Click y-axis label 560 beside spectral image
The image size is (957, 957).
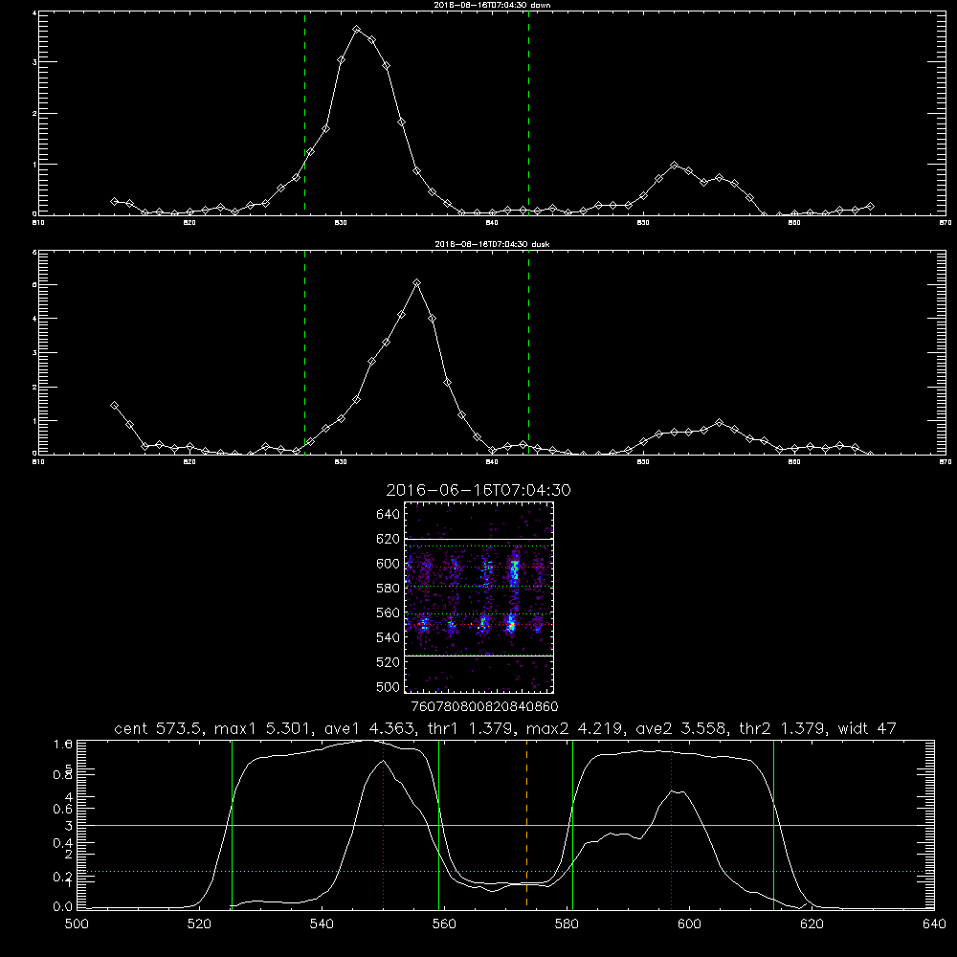388,612
